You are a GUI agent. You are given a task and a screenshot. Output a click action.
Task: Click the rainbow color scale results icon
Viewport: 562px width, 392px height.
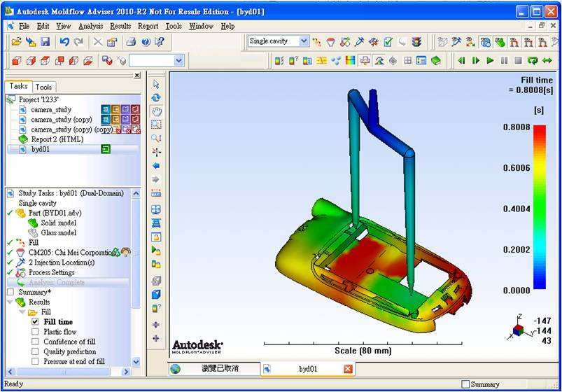pyautogui.click(x=350, y=61)
